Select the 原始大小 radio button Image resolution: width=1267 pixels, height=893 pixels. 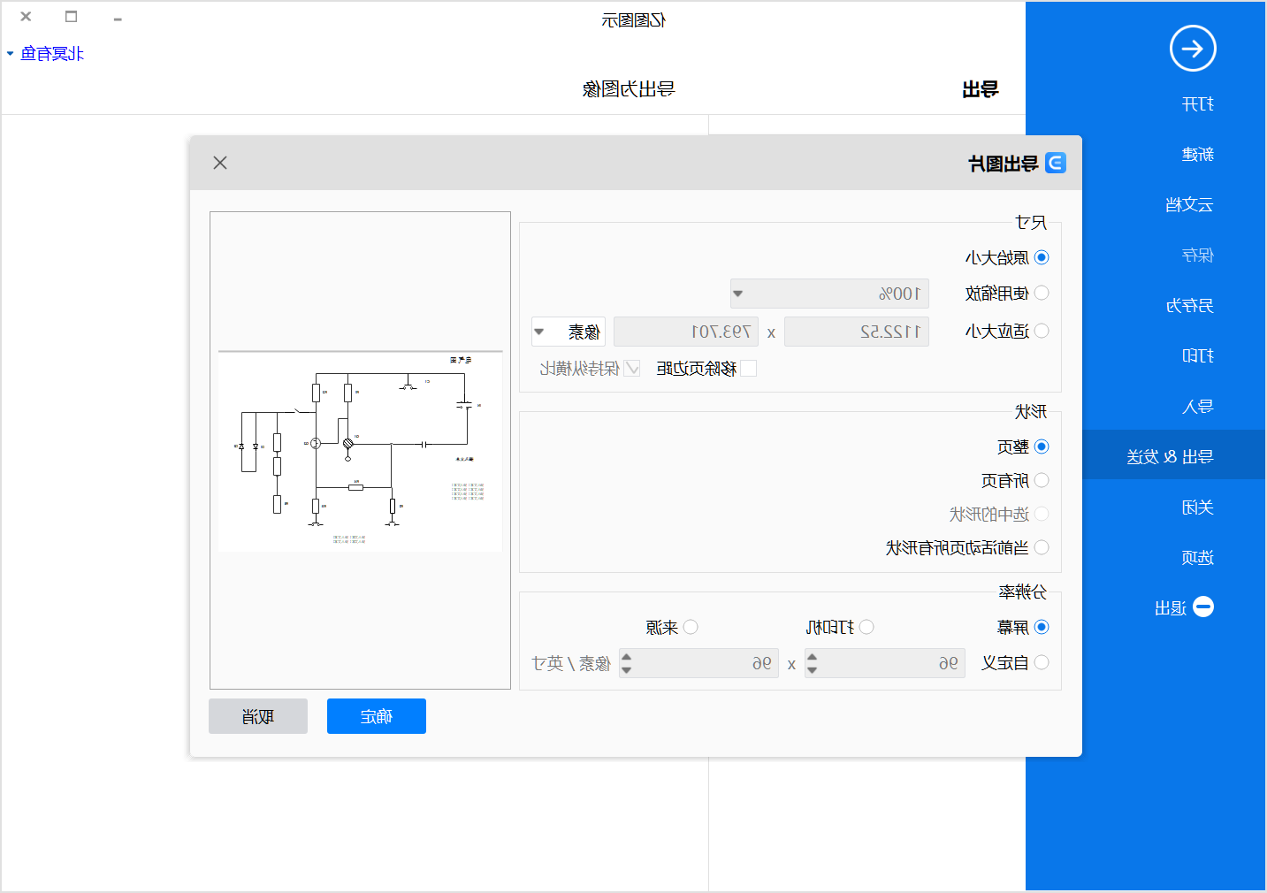(1042, 257)
